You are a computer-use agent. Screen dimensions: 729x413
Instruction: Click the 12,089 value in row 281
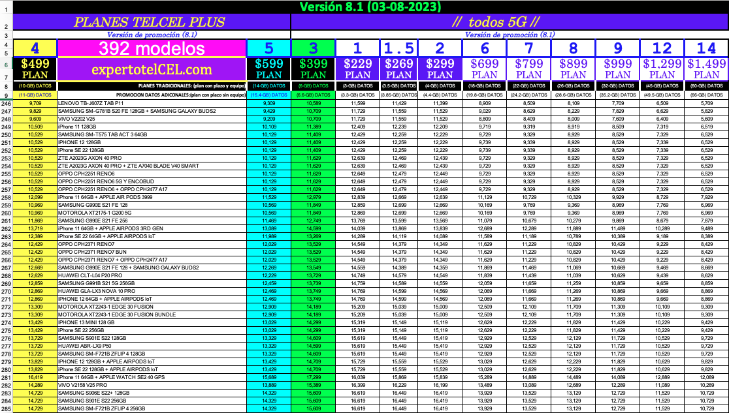point(707,377)
